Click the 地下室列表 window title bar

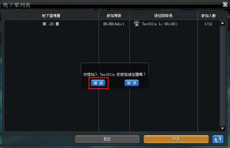click(112, 5)
